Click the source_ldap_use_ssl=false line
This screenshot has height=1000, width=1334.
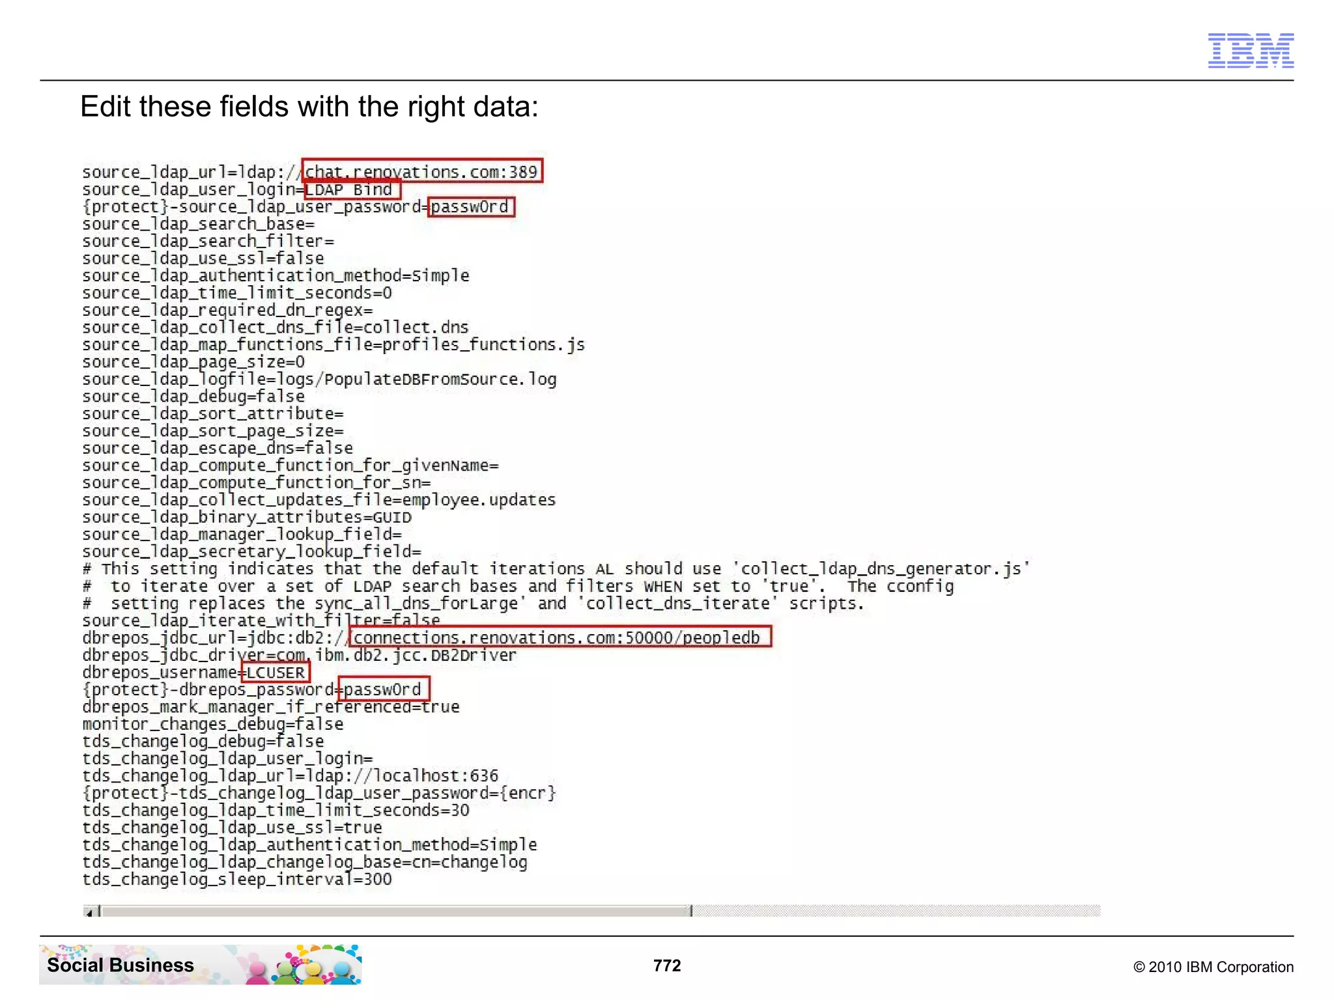coord(203,258)
